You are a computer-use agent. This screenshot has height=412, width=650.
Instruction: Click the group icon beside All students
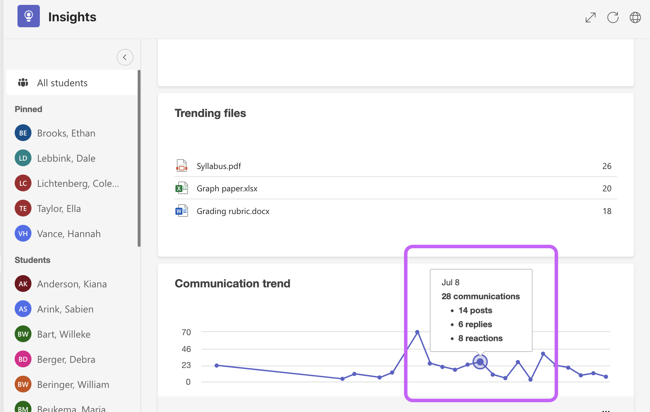click(23, 83)
